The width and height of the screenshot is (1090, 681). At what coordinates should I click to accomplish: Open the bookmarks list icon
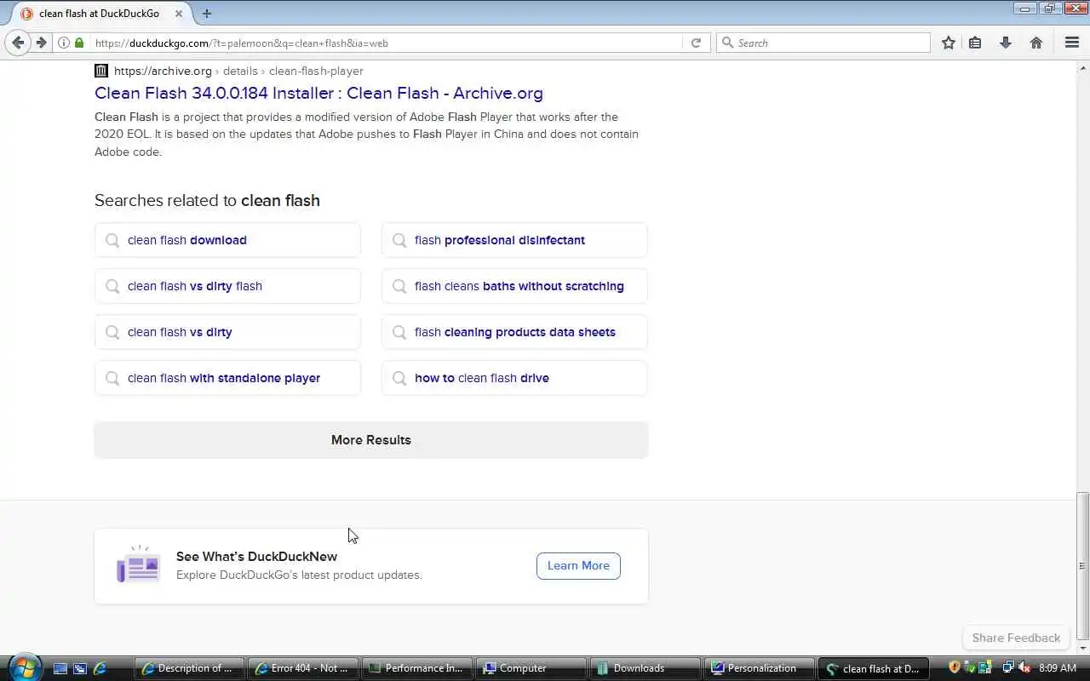tap(975, 43)
